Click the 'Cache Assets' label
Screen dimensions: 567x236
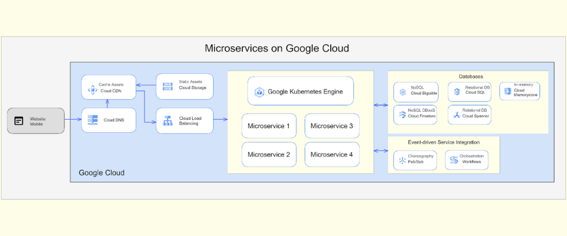pos(110,84)
